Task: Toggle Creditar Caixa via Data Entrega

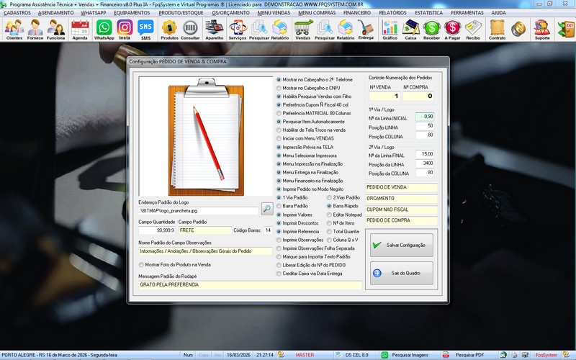Action: pyautogui.click(x=279, y=273)
